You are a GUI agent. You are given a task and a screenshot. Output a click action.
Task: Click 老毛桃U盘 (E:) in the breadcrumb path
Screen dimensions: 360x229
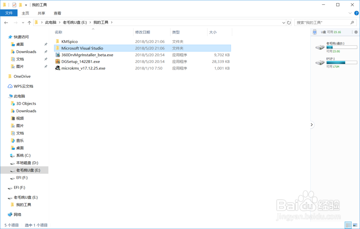(x=75, y=23)
